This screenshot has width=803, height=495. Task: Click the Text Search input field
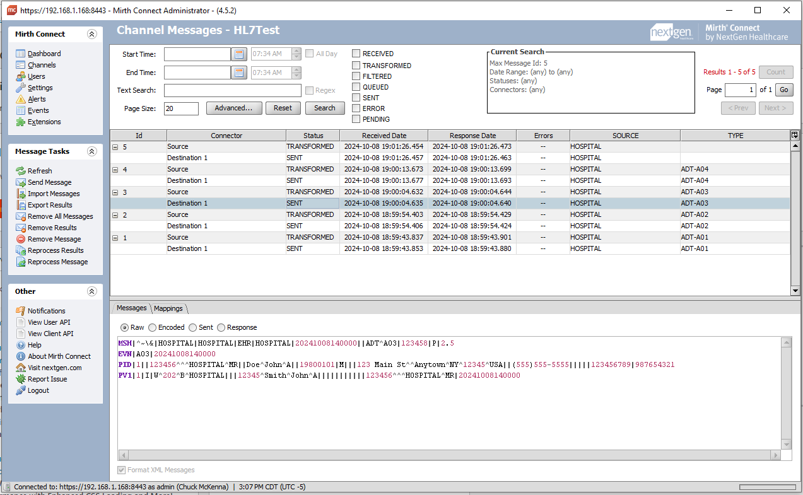pos(232,90)
